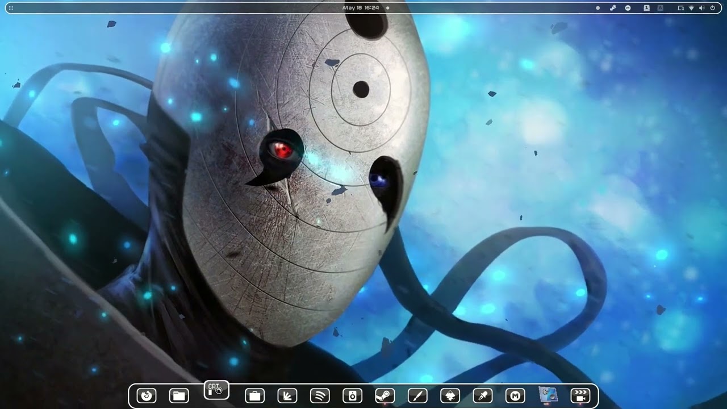Viewport: 727px width, 409px height.
Task: Click the volume speaker icon in top bar
Action: 701,8
